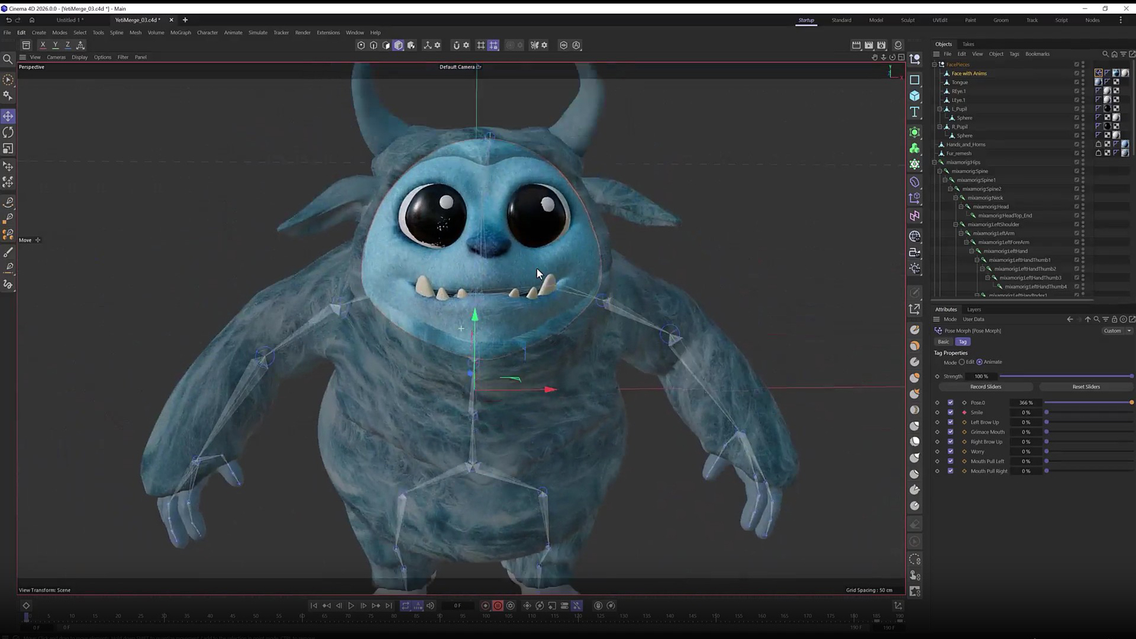Image resolution: width=1136 pixels, height=639 pixels.
Task: Select the Move tool in the left toolbar
Action: 8,116
